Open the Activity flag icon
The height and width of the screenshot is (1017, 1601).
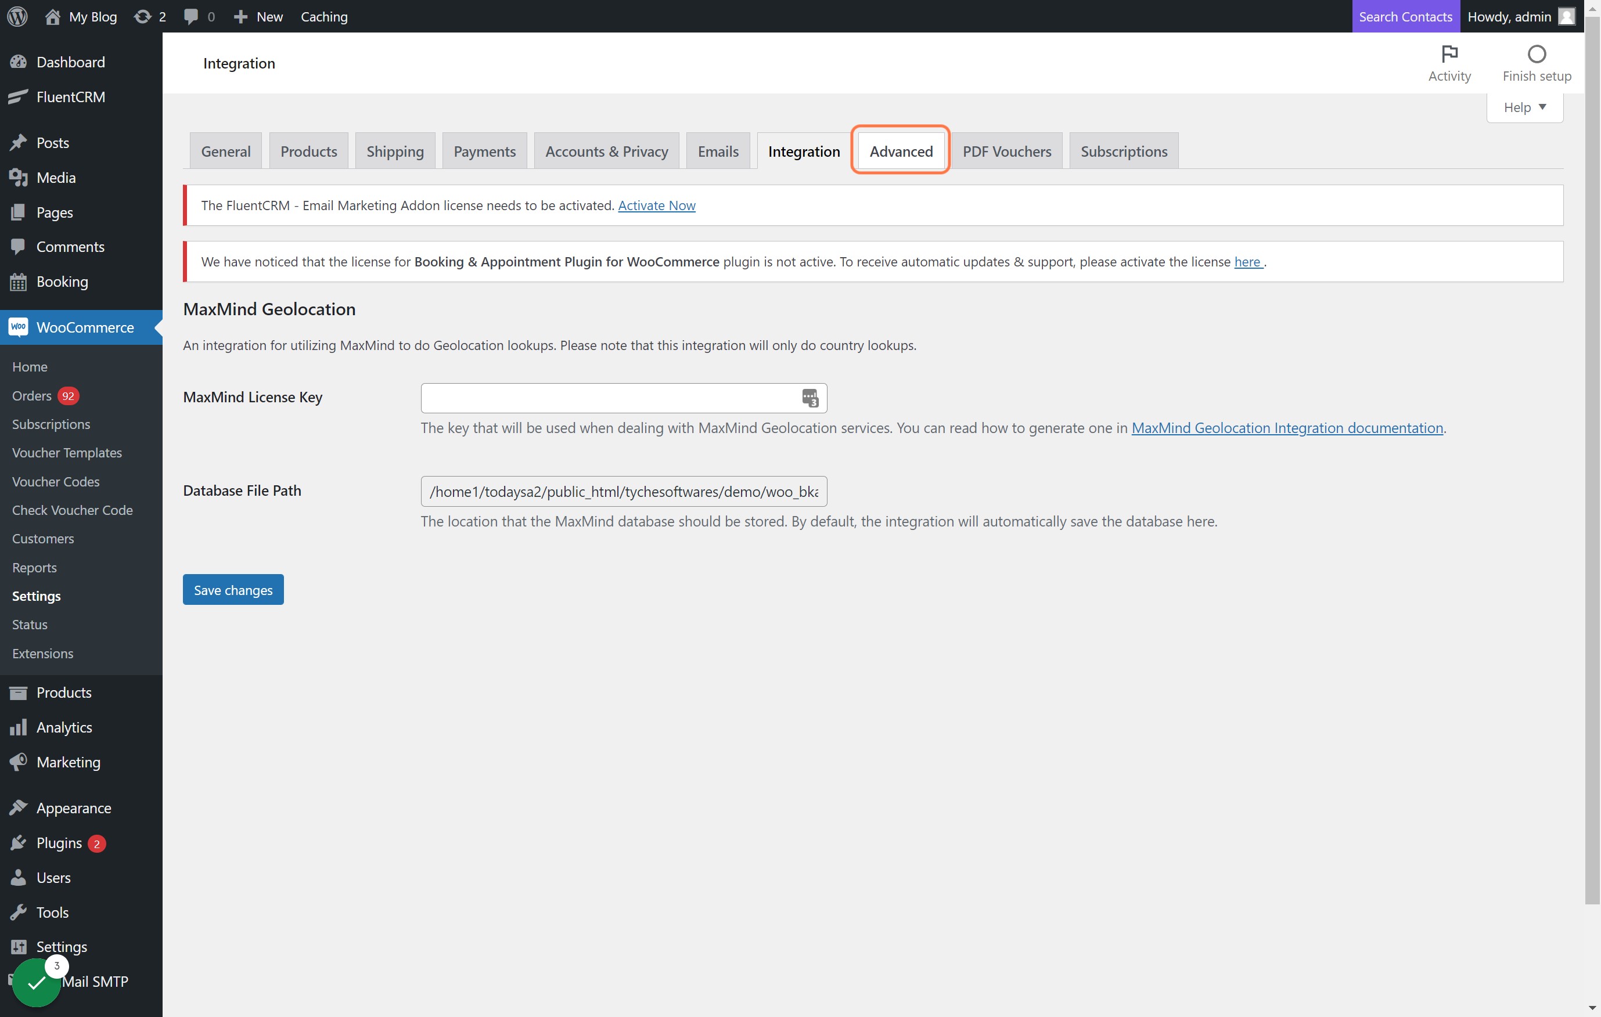point(1449,53)
